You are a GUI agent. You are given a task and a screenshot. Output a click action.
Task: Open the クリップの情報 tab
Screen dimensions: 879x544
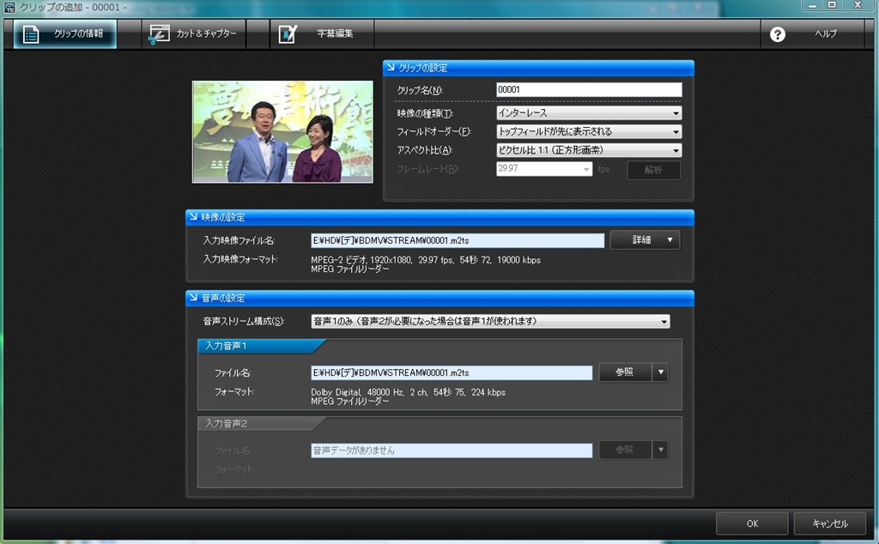click(65, 34)
